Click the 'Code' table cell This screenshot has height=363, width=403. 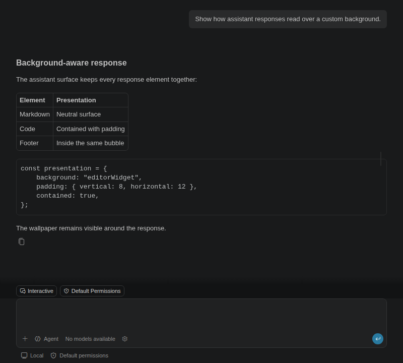pyautogui.click(x=35, y=129)
